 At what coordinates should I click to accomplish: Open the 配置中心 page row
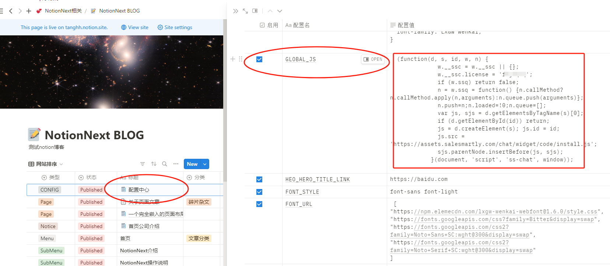[139, 190]
